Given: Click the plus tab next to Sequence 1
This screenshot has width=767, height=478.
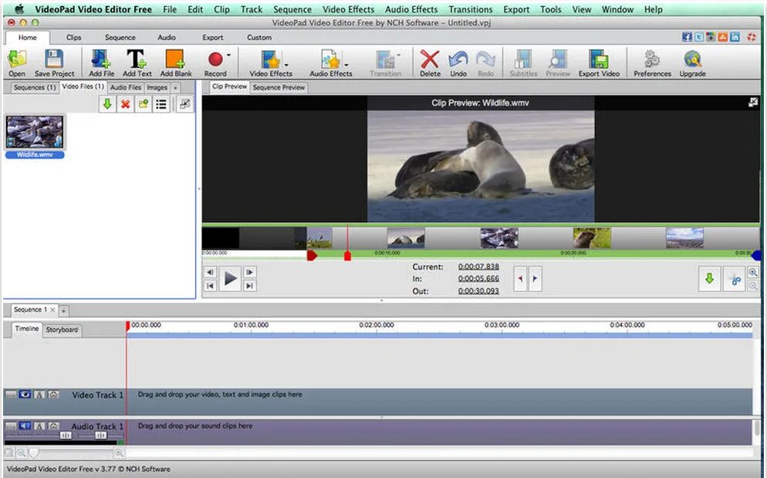Looking at the screenshot, I should [x=63, y=311].
